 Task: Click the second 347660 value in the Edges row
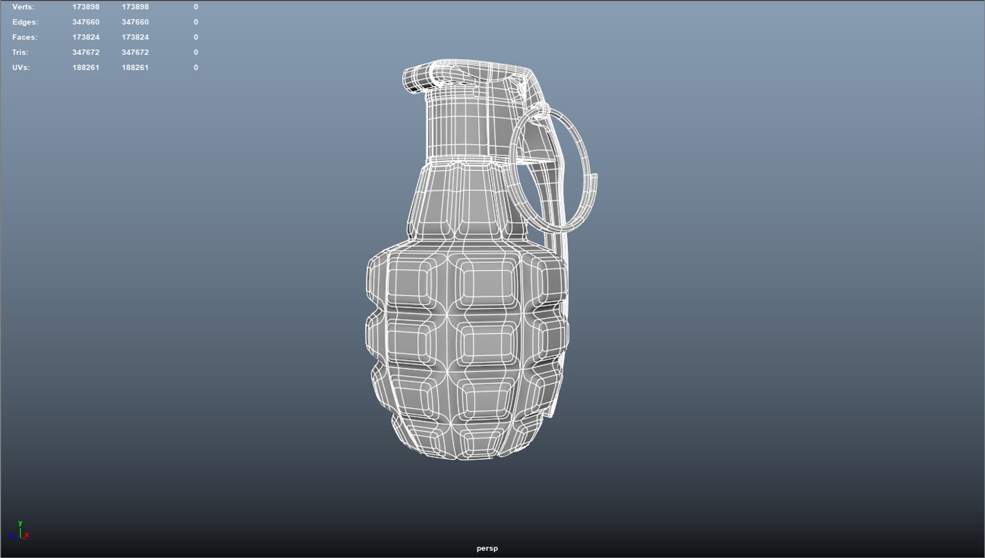pyautogui.click(x=135, y=22)
